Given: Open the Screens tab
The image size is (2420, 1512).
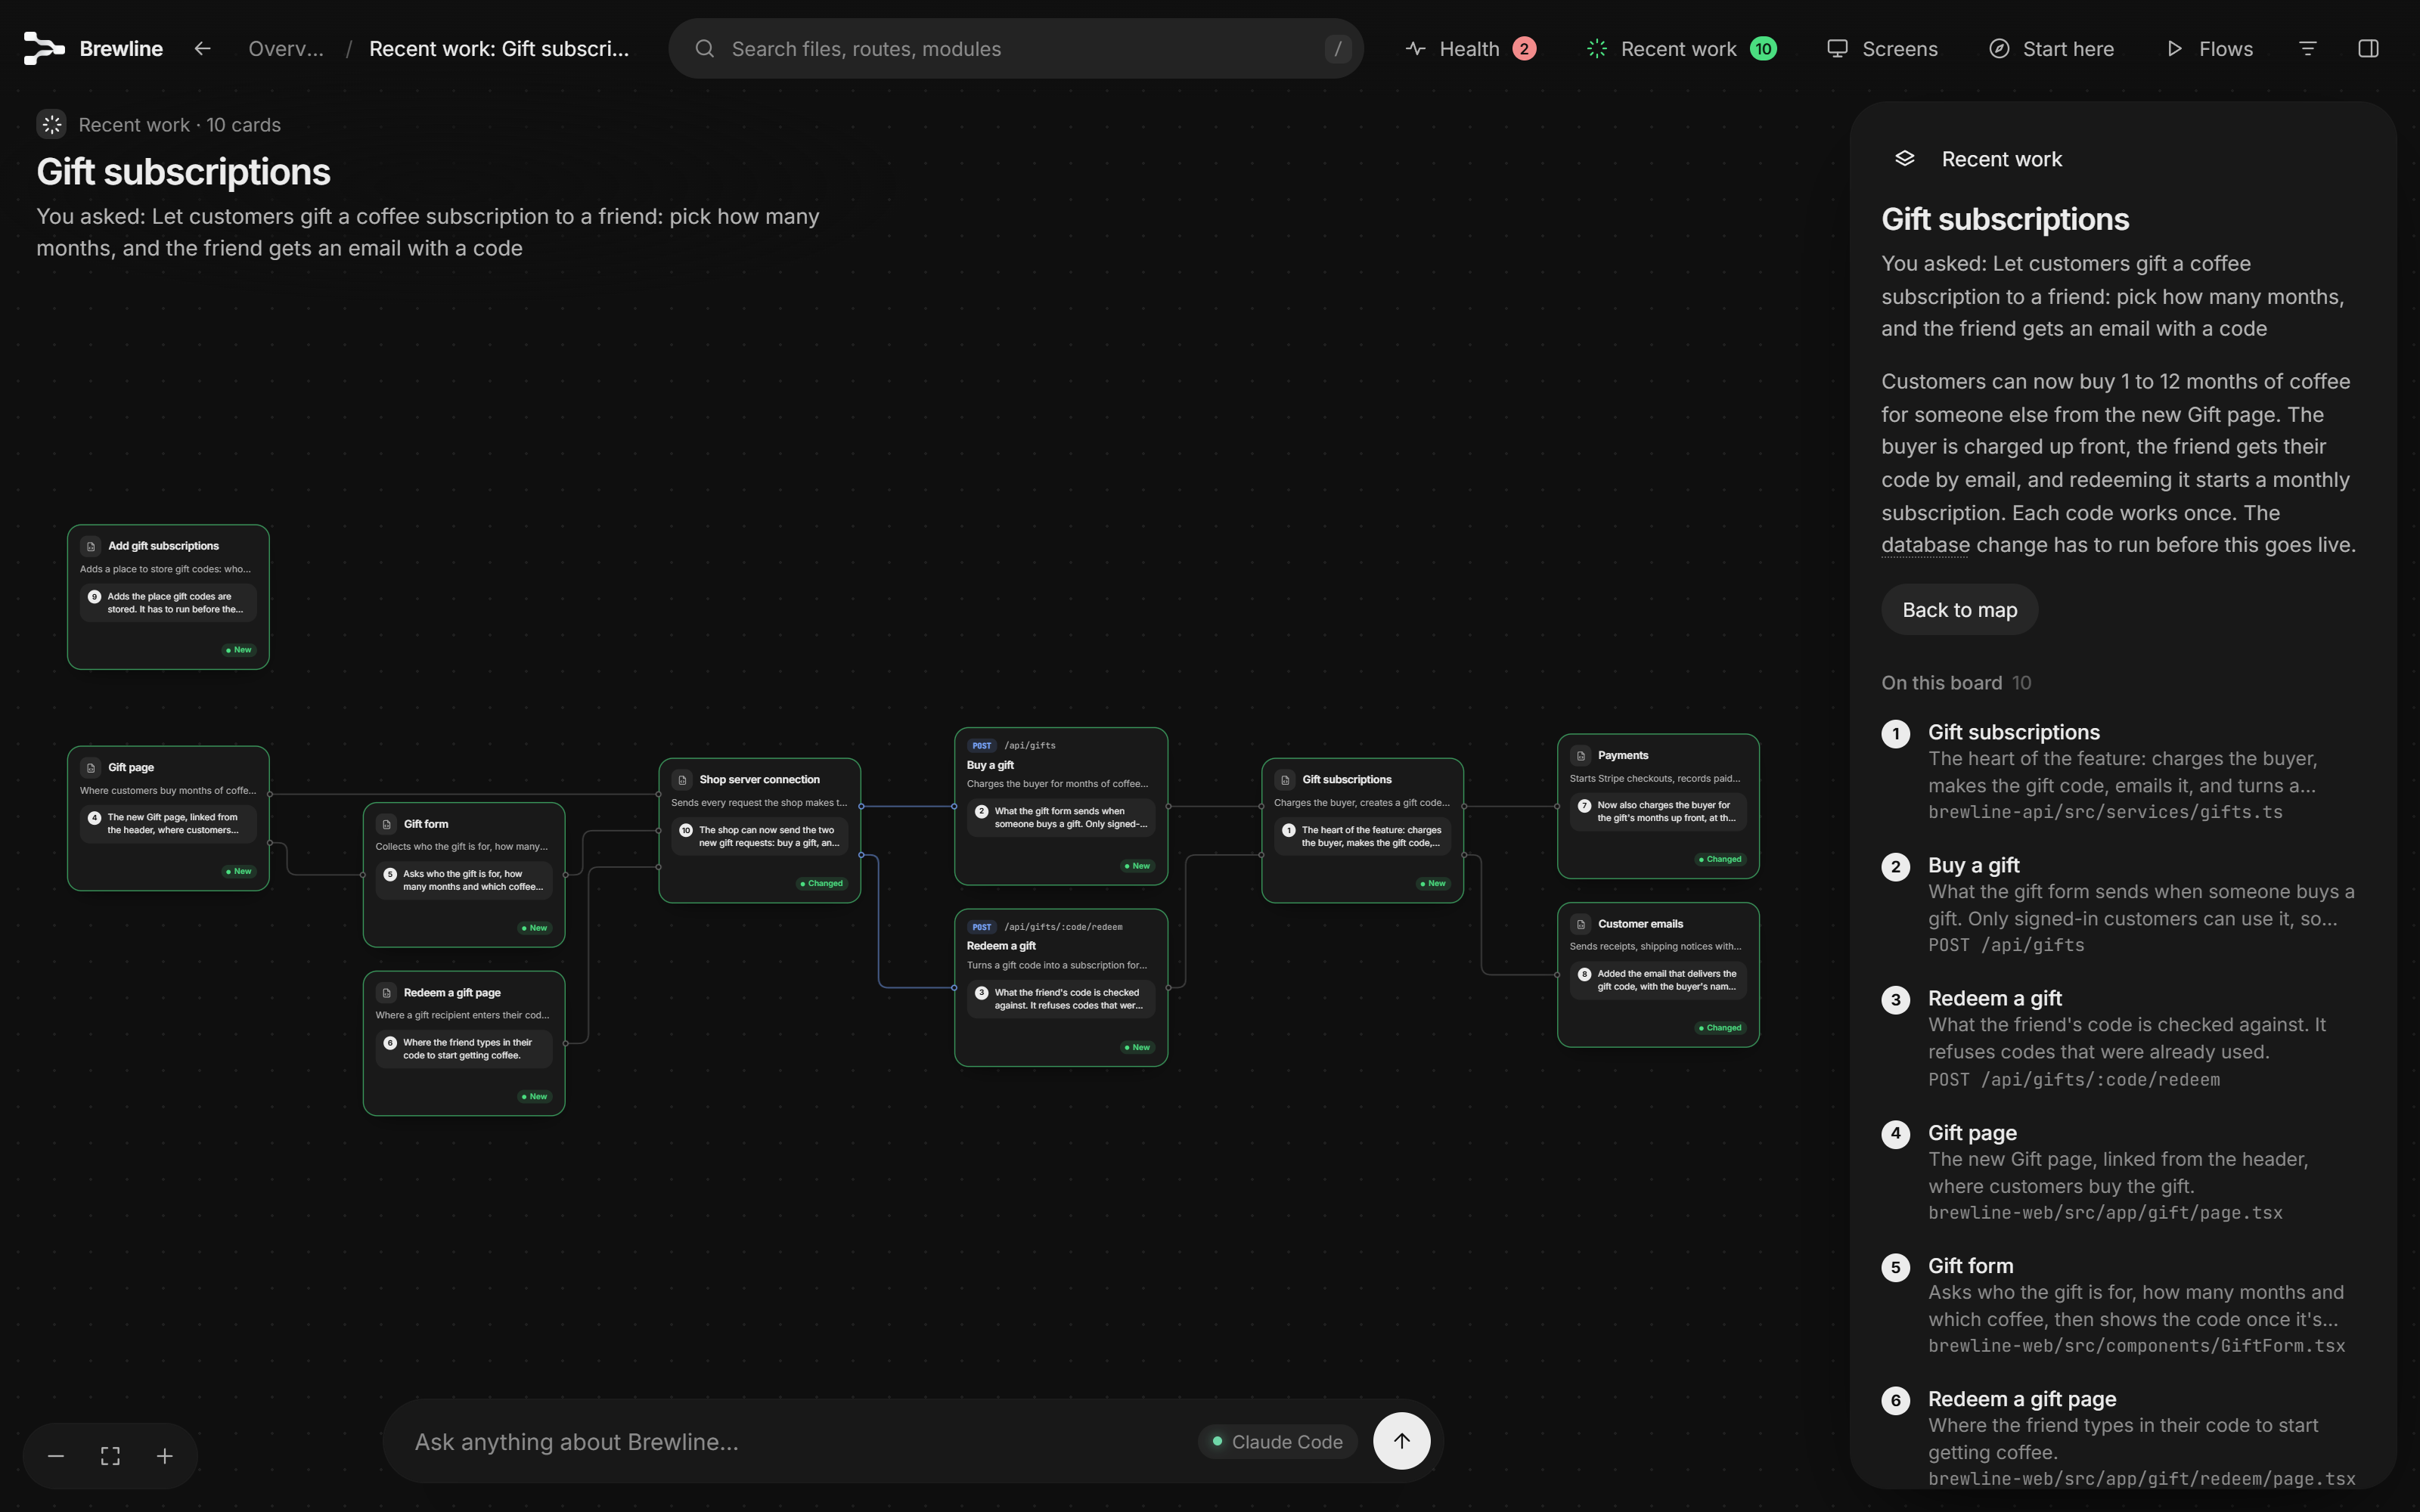Looking at the screenshot, I should [x=1882, y=48].
